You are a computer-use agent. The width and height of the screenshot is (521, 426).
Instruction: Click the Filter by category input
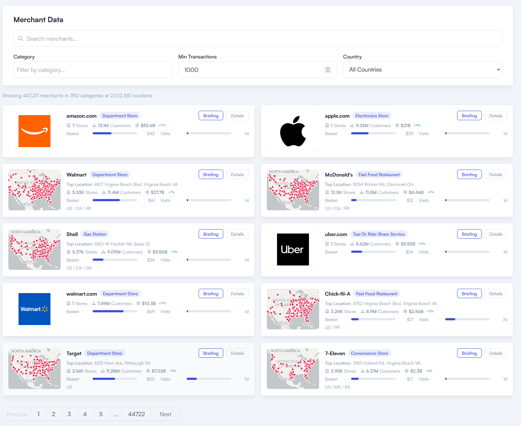[93, 70]
